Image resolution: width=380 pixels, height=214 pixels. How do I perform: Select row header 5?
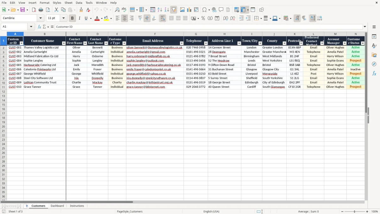[3, 61]
